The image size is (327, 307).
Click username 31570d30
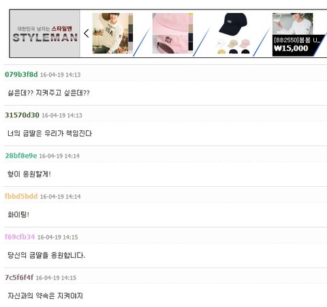[x=22, y=115]
